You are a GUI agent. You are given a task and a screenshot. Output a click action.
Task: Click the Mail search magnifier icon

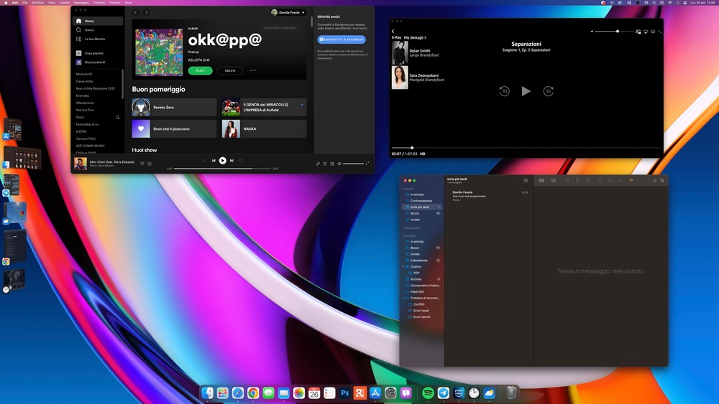662,180
